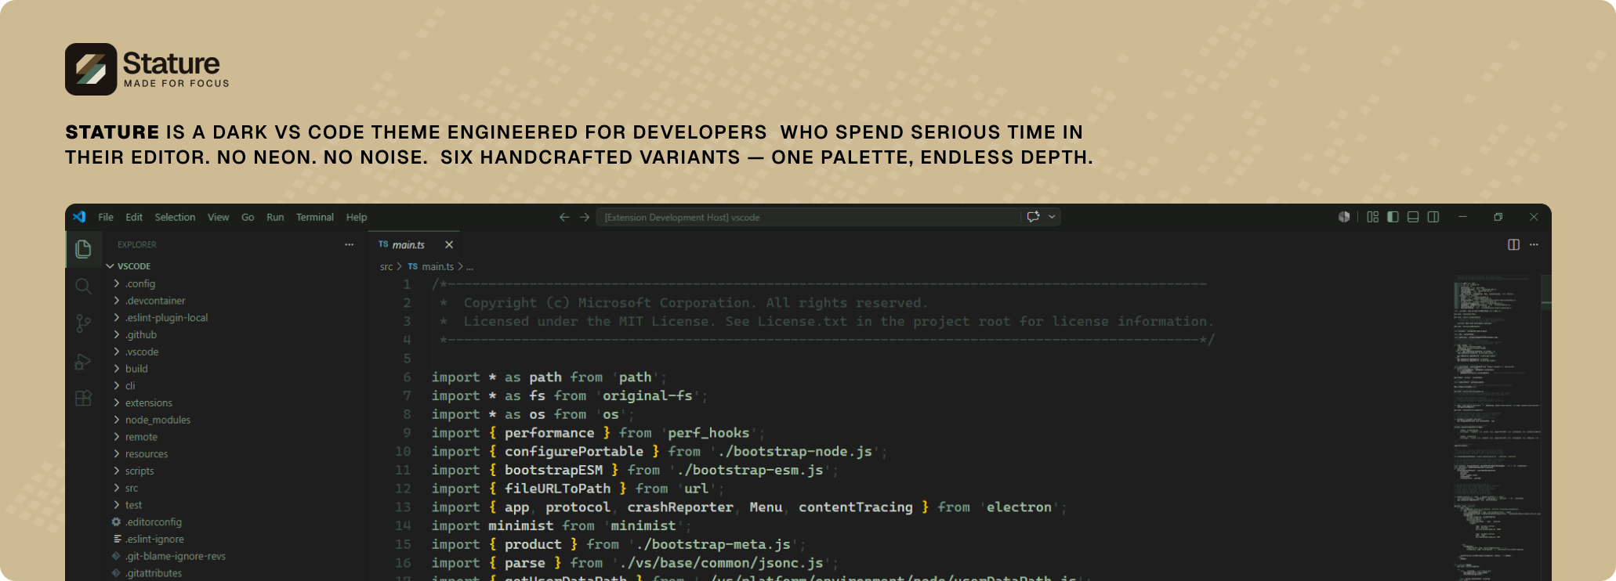Toggle the secondary side bar
This screenshot has width=1616, height=581.
1433,217
